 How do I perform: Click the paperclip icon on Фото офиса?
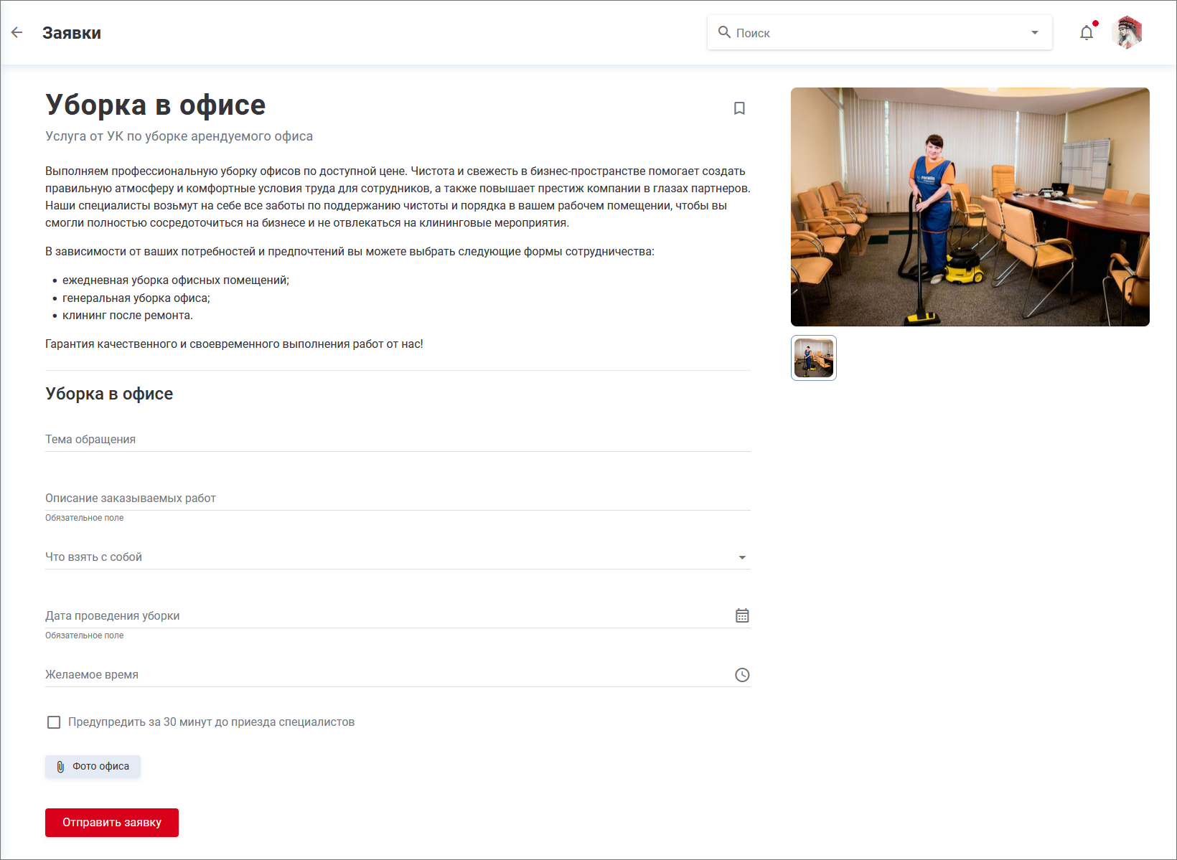click(60, 767)
